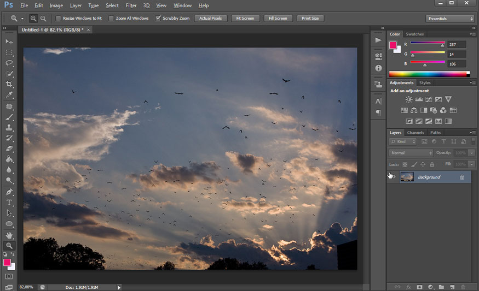This screenshot has width=479, height=291.
Task: Select the Horizontal Type tool
Action: coord(9,203)
